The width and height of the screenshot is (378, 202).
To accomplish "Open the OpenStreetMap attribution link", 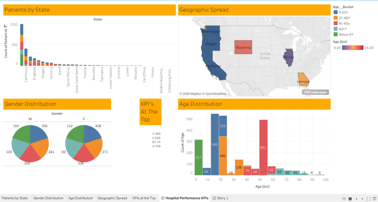I will (x=215, y=94).
